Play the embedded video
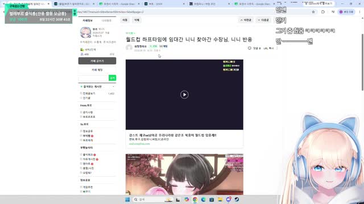This screenshot has width=364, height=204. [184, 95]
